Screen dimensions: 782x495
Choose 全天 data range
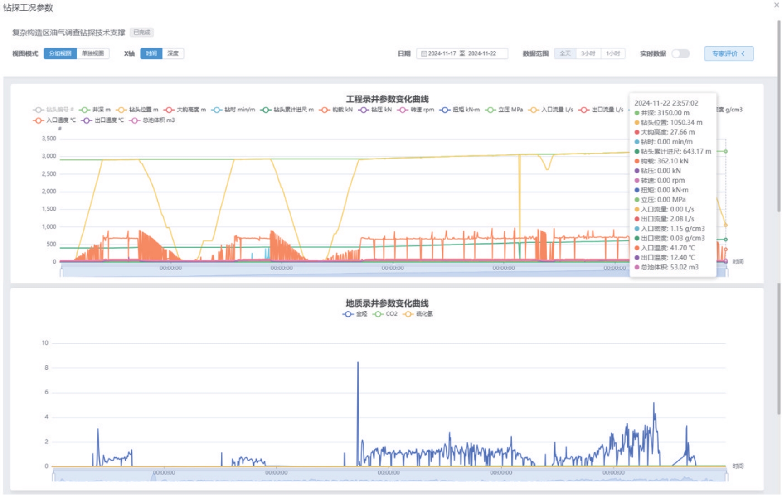pyautogui.click(x=565, y=53)
